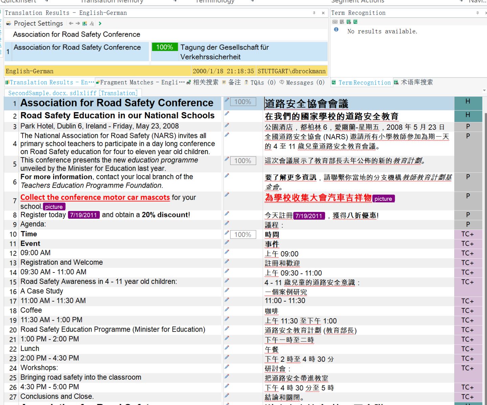Click the rightmost icon in Term Recognition toolbar
This screenshot has height=405, width=487.
pos(355,22)
